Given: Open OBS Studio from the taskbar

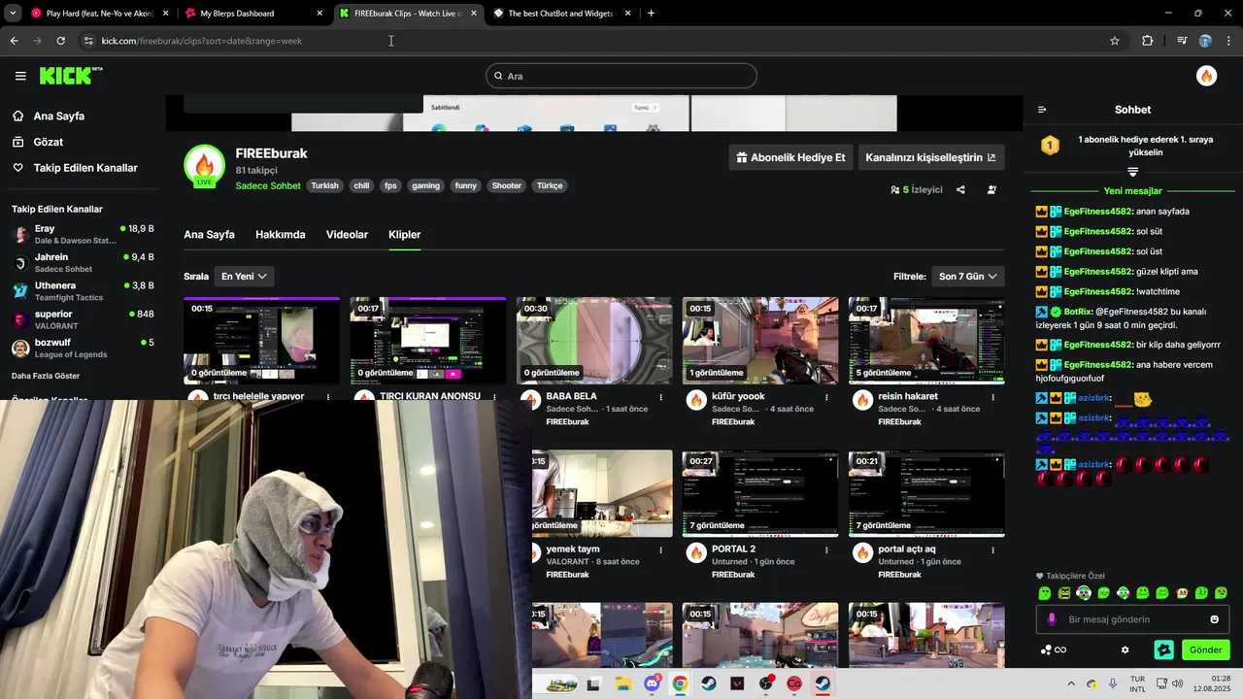Looking at the screenshot, I should pyautogui.click(x=765, y=683).
